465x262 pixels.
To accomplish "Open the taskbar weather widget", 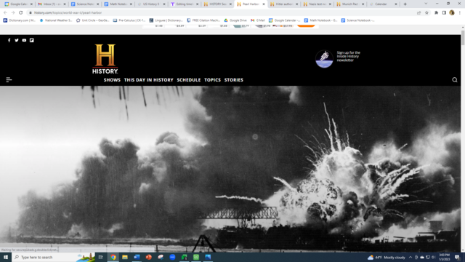I will 386,257.
